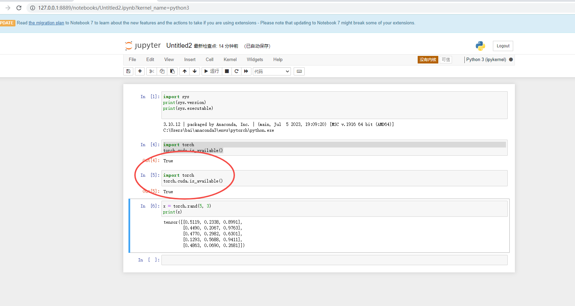Click the Out[5] True output
Image resolution: width=575 pixels, height=306 pixels.
[168, 192]
